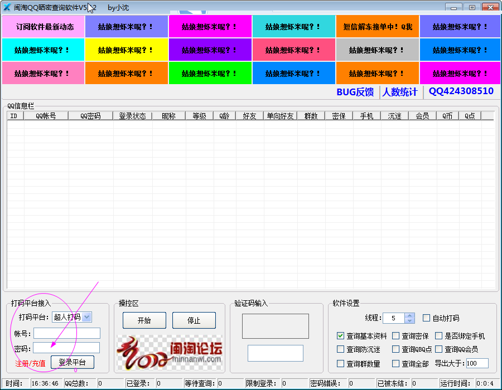Click the yellow 姑娘想虾米呢 banner tile
The height and width of the screenshot is (390, 502).
(x=127, y=50)
